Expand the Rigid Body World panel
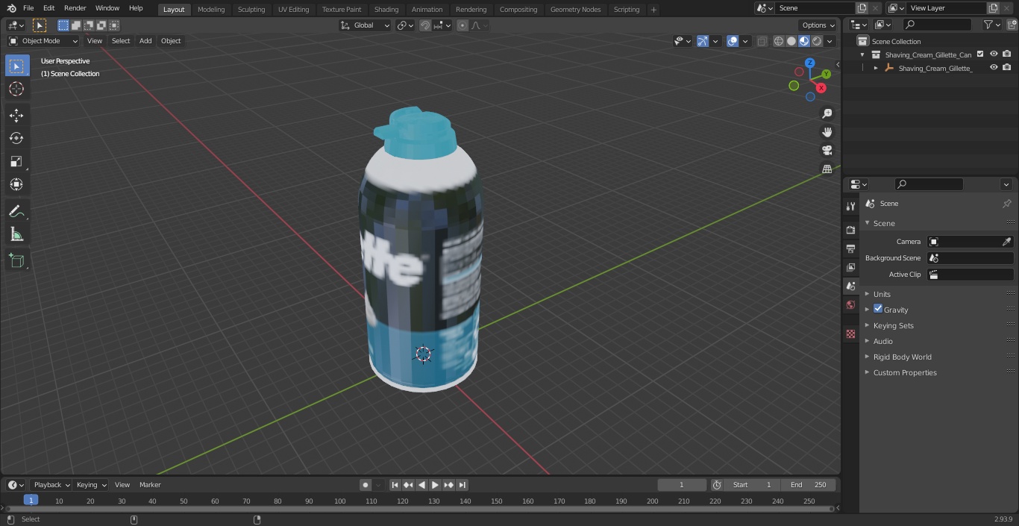The width and height of the screenshot is (1019, 526). 902,357
